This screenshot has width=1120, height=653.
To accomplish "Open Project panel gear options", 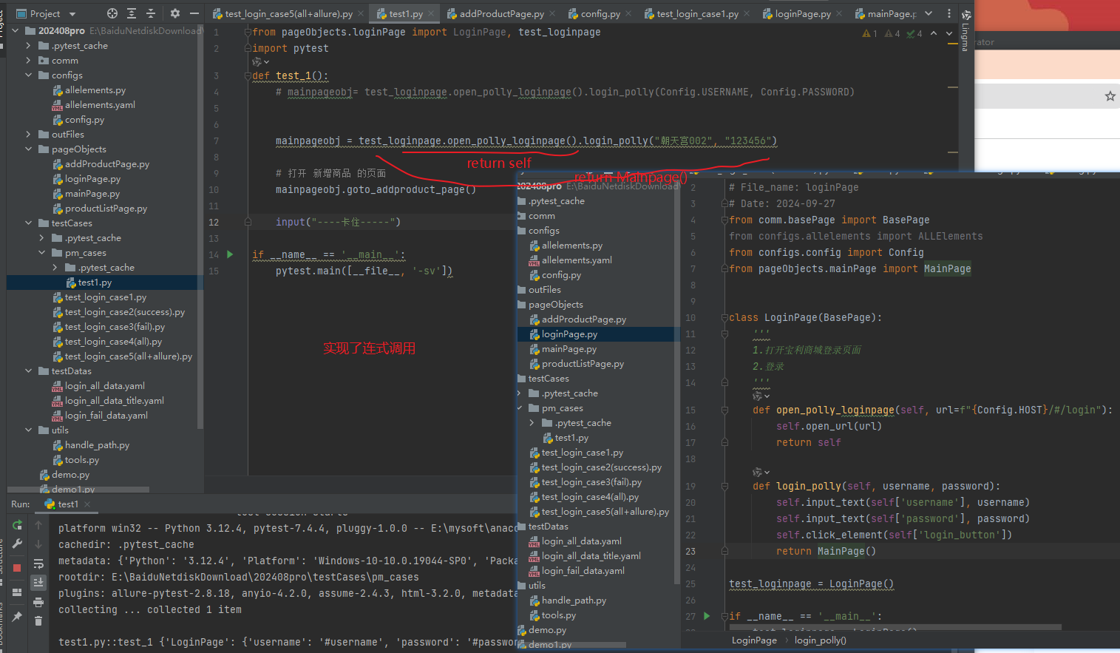I will pos(175,13).
